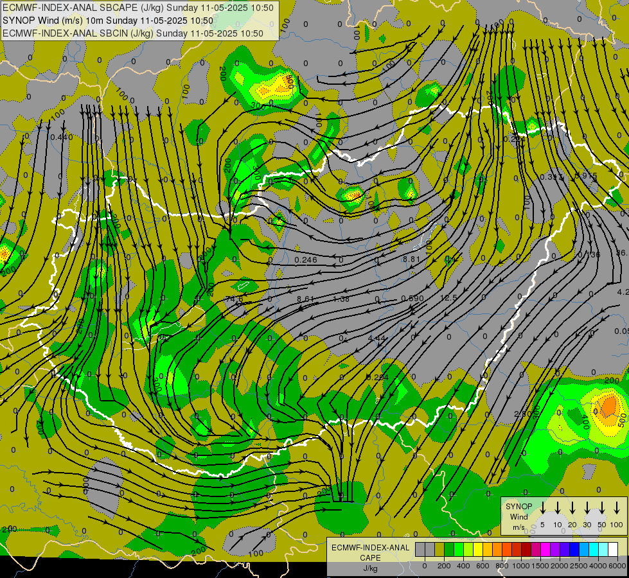The width and height of the screenshot is (629, 578).
Task: Click the 8.81 value on the map
Action: tap(412, 259)
